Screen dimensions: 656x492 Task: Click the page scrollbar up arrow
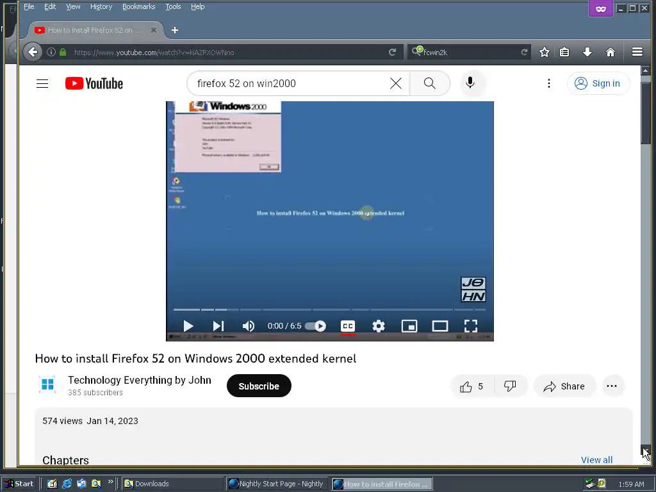pos(646,70)
